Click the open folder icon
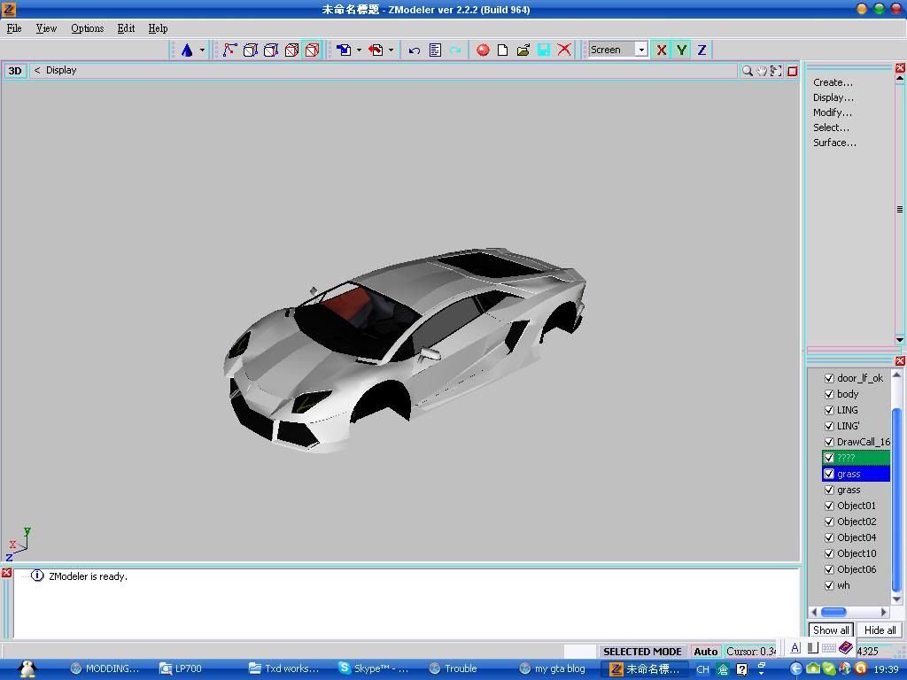This screenshot has width=907, height=680. (523, 50)
